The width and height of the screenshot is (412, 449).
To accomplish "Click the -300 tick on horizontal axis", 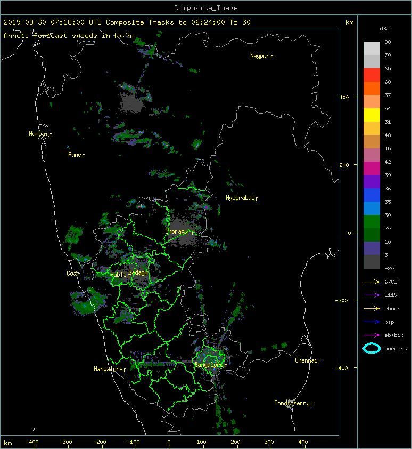I will 65,442.
